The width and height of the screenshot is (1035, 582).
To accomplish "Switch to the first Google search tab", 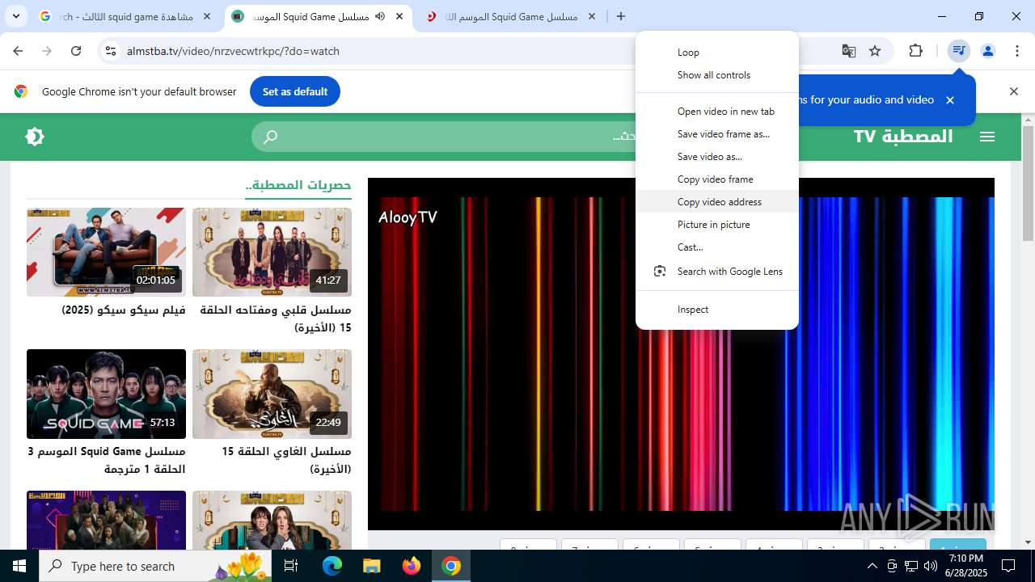I will [125, 16].
